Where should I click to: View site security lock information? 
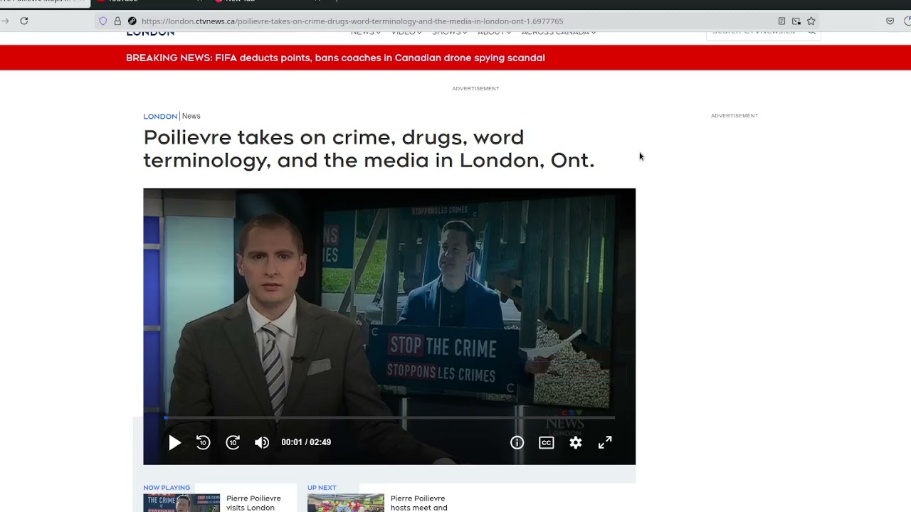coord(117,21)
